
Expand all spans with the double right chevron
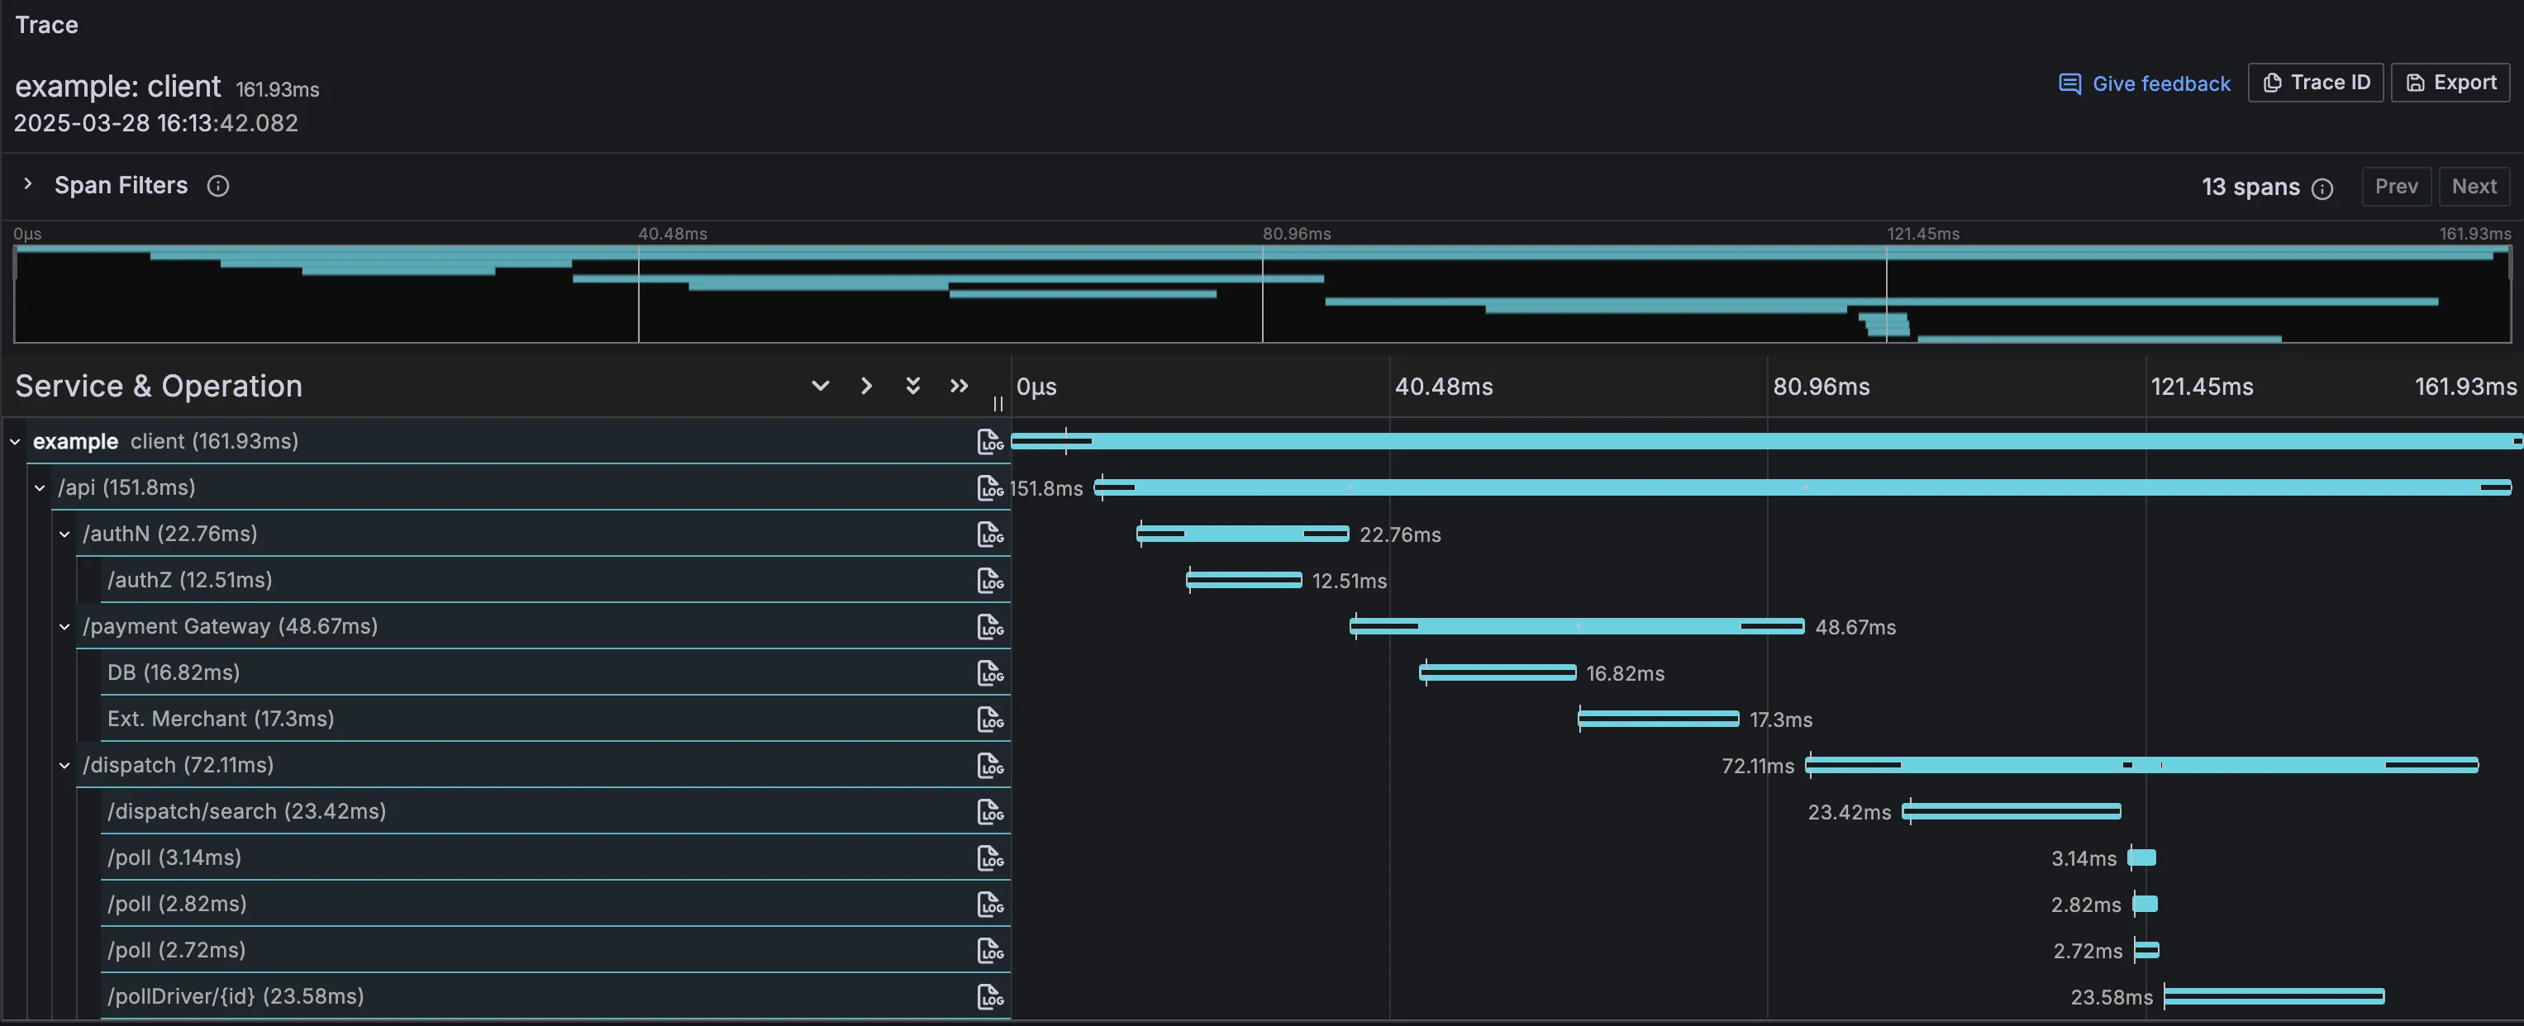pyautogui.click(x=958, y=385)
